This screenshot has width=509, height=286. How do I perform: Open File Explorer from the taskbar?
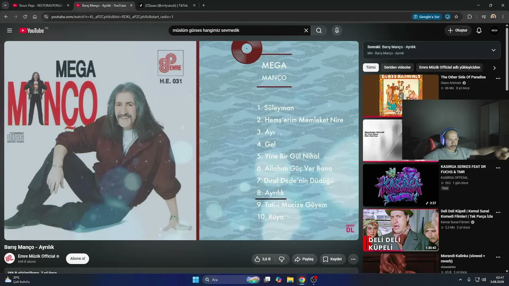point(290,280)
